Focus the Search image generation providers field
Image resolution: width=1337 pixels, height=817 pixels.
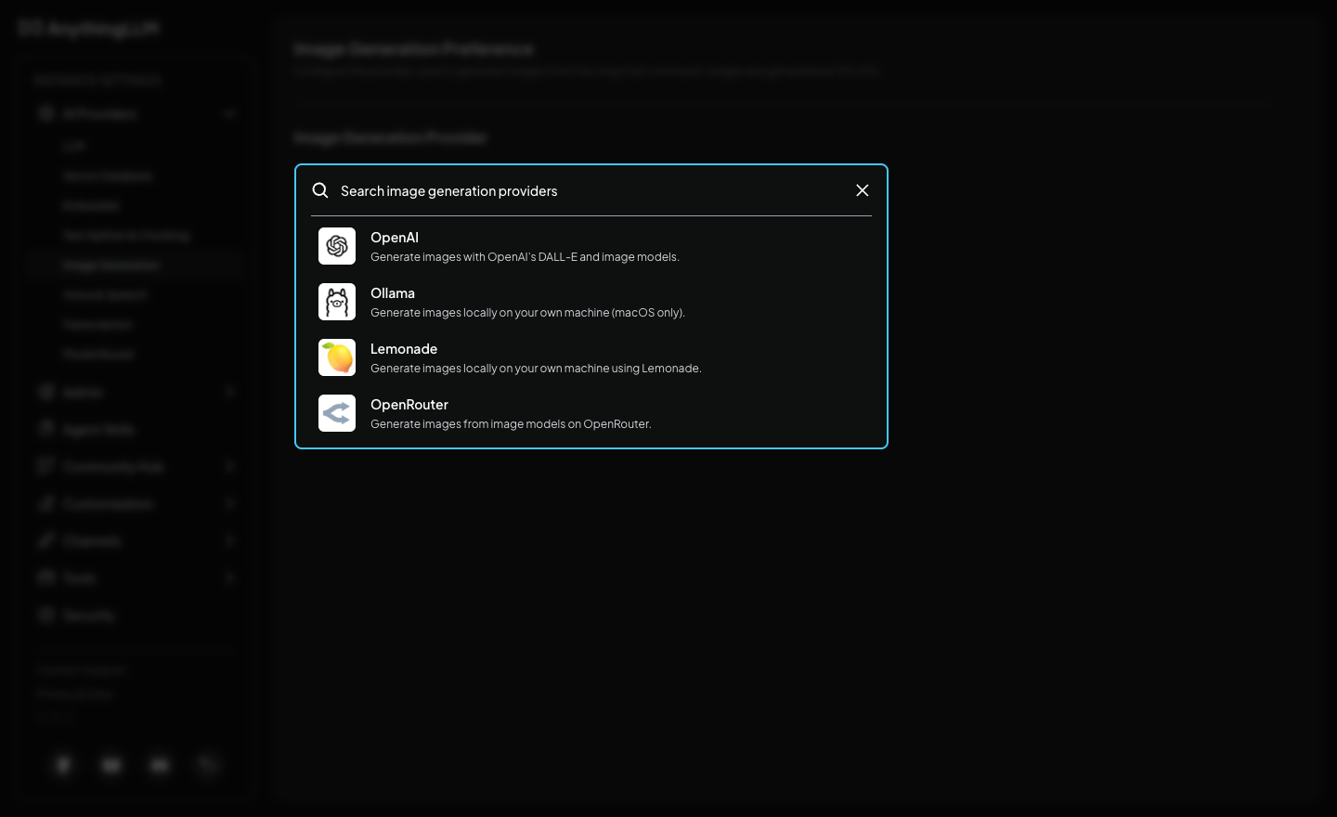[x=592, y=190]
